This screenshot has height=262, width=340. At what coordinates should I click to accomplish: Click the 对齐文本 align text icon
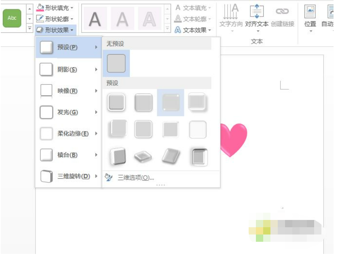click(257, 13)
